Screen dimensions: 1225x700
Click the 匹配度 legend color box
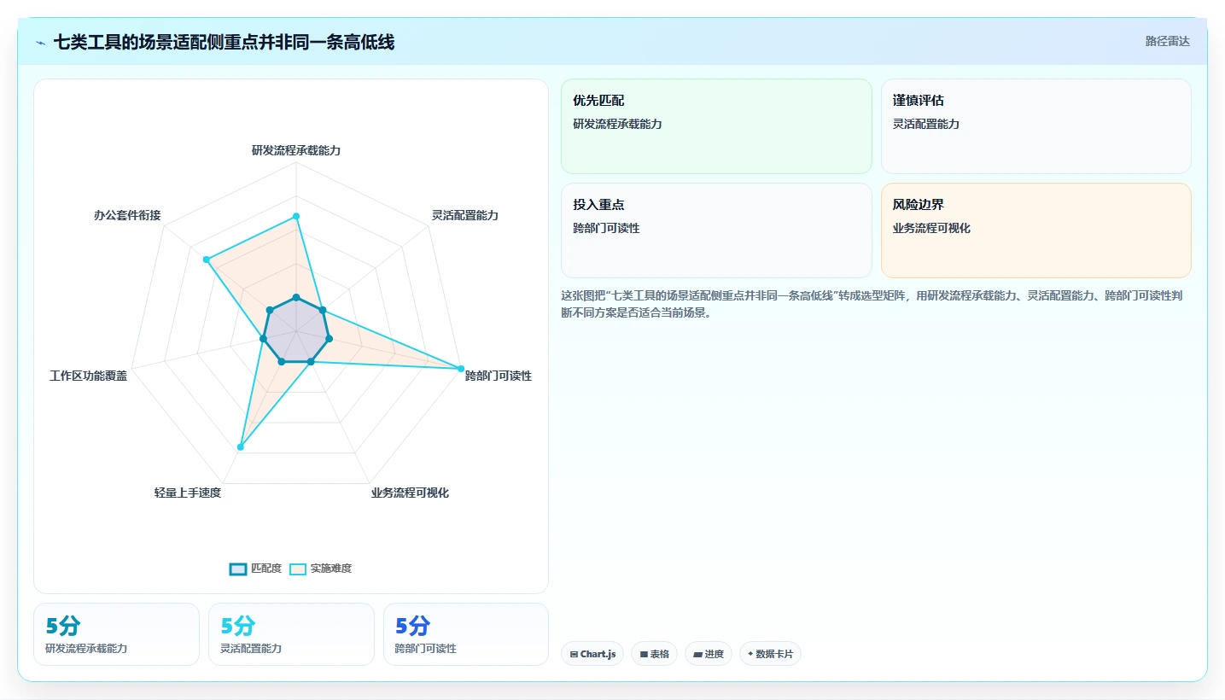pos(238,569)
